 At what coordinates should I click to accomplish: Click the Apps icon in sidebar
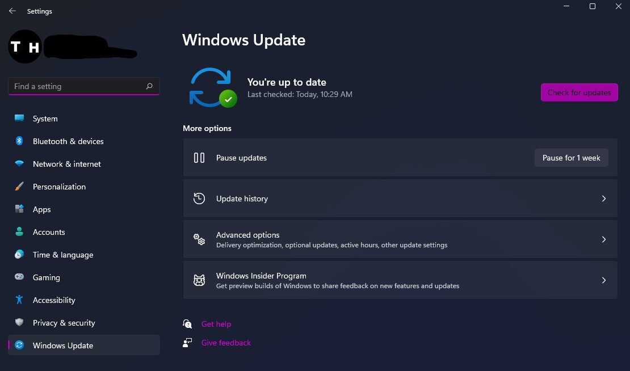(x=19, y=209)
